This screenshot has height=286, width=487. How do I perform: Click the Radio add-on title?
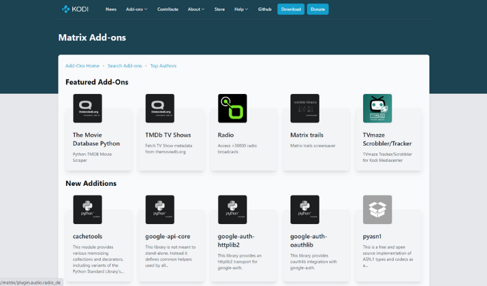(226, 135)
